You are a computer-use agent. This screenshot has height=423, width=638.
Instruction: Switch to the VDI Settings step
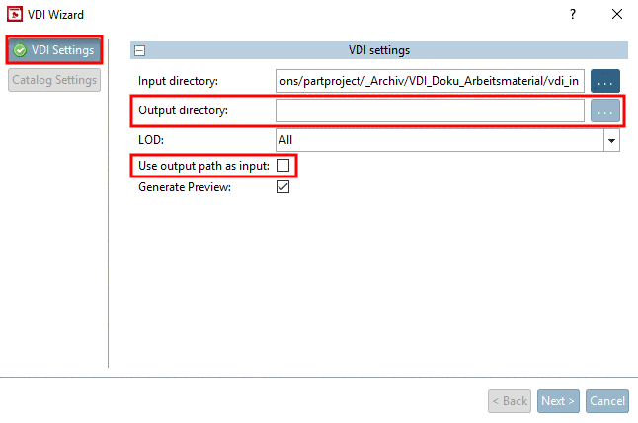(55, 49)
